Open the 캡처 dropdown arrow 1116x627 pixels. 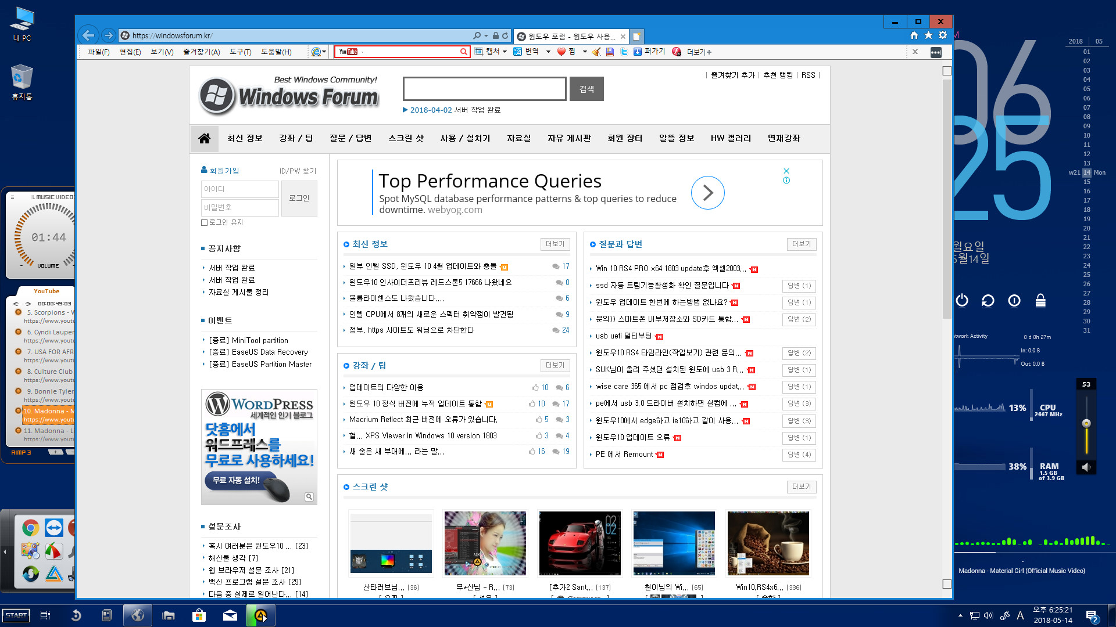[505, 52]
